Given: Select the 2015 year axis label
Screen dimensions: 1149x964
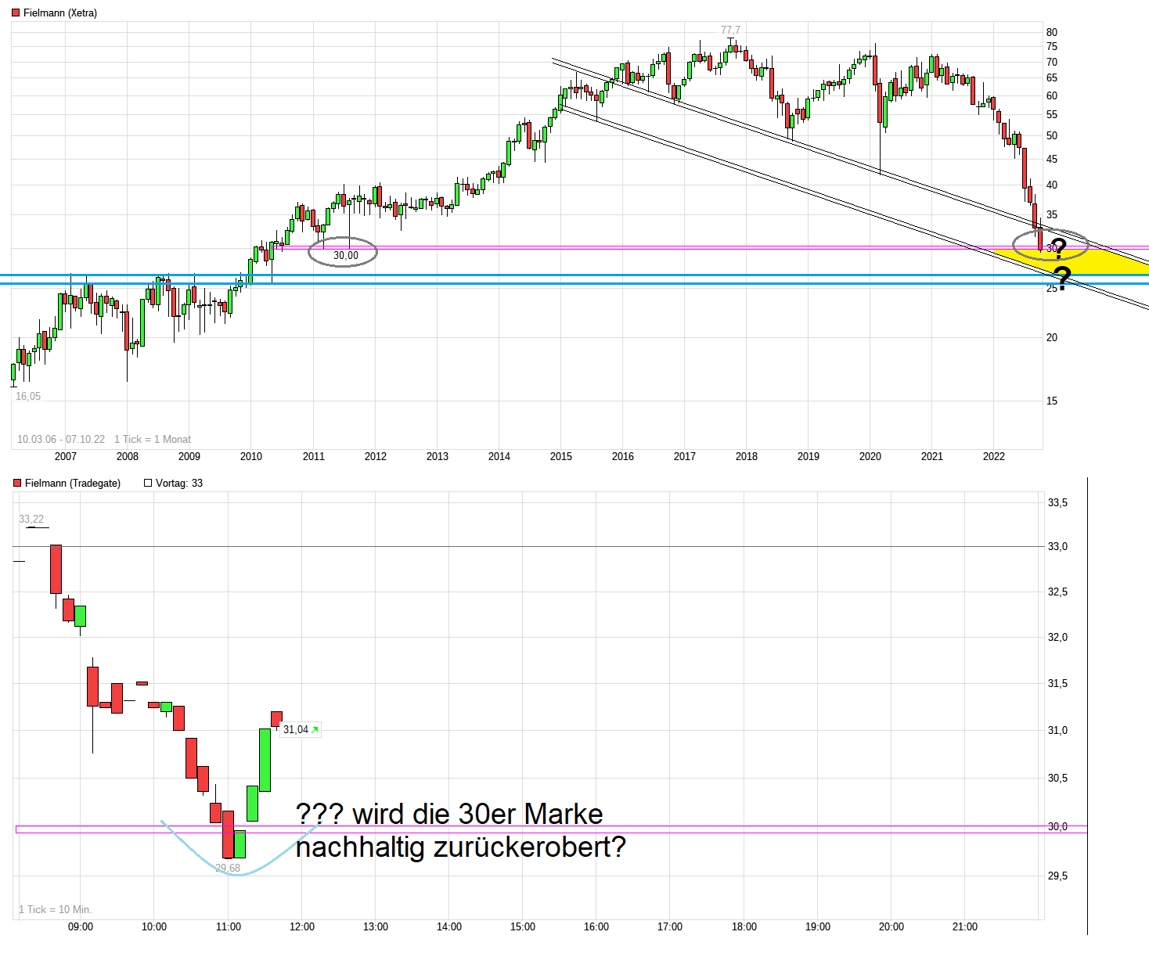Looking at the screenshot, I should (x=561, y=456).
